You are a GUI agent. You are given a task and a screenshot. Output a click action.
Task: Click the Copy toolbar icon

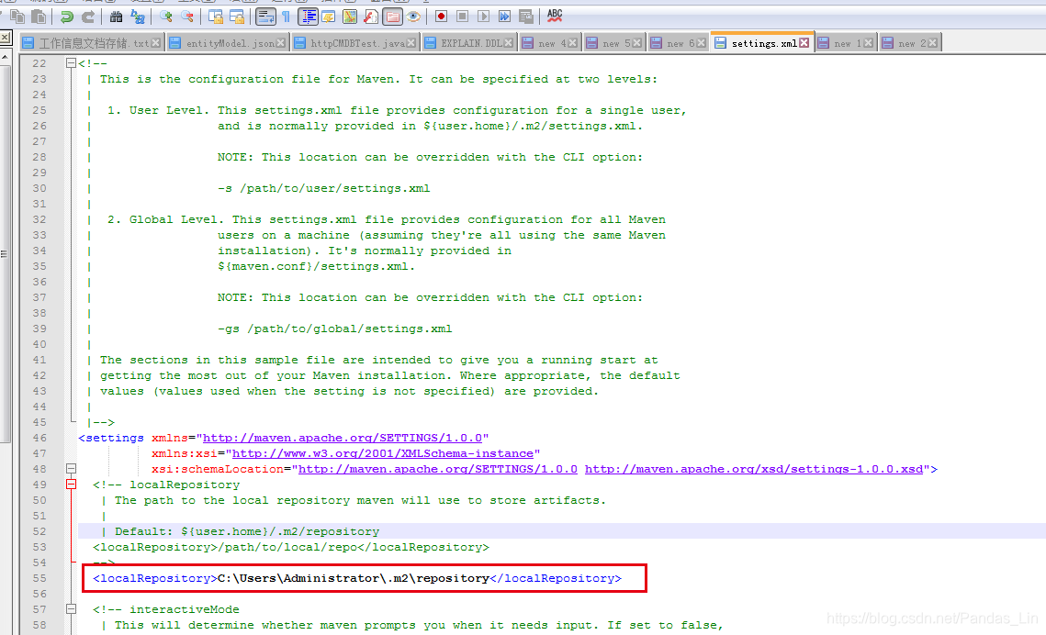pos(18,17)
